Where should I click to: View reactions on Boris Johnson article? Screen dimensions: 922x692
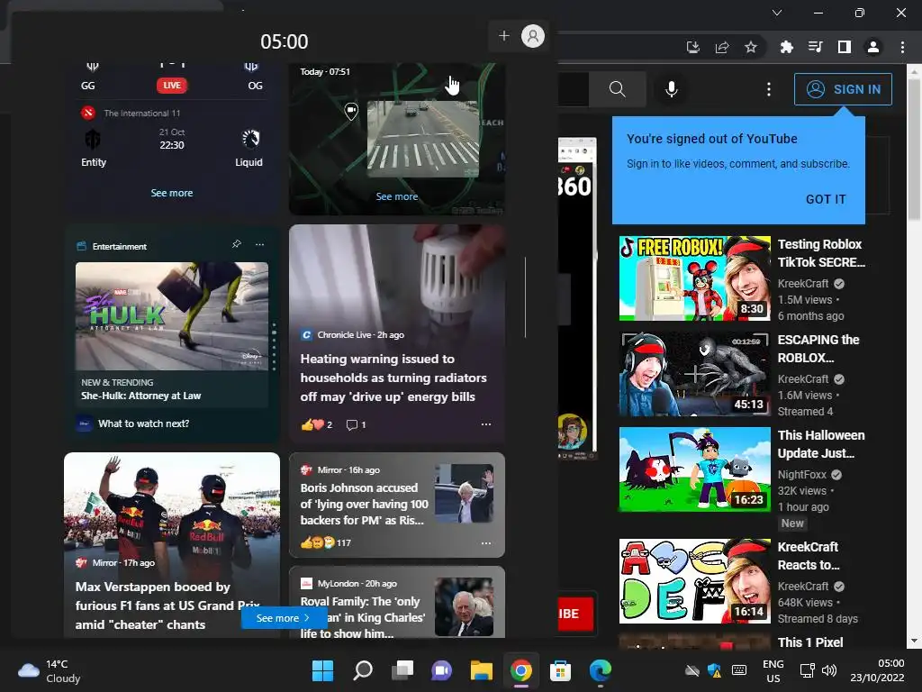(x=325, y=542)
